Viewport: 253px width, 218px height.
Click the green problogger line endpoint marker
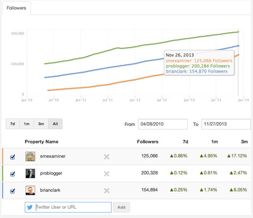238,32
